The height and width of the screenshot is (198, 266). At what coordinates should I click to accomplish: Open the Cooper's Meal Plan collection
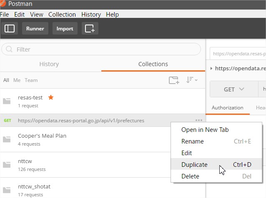[x=85, y=139]
